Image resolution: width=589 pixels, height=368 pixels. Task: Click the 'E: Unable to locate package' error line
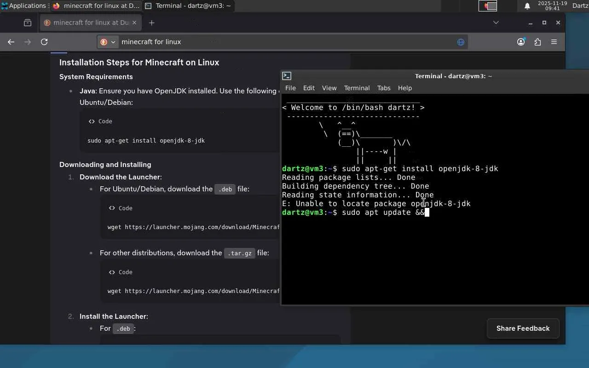click(376, 204)
